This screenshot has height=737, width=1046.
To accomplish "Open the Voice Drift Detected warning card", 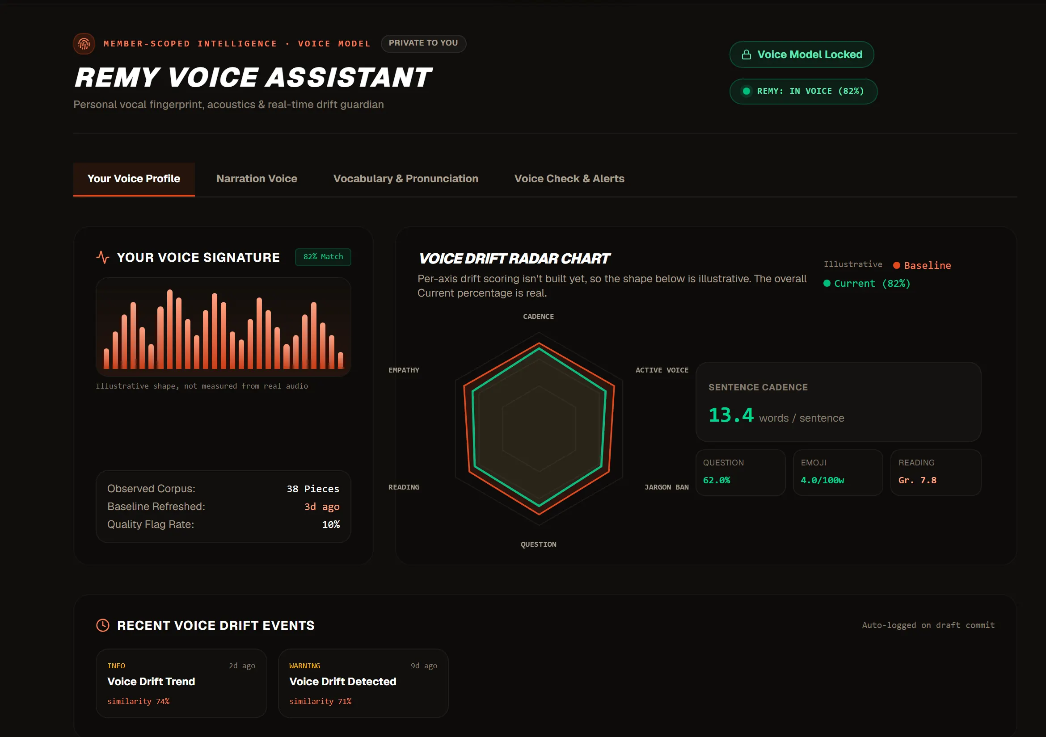I will (363, 683).
